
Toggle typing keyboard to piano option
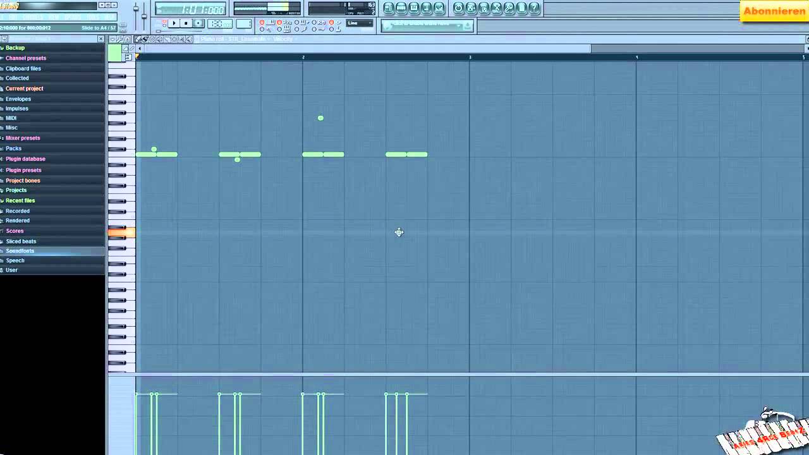(x=270, y=22)
